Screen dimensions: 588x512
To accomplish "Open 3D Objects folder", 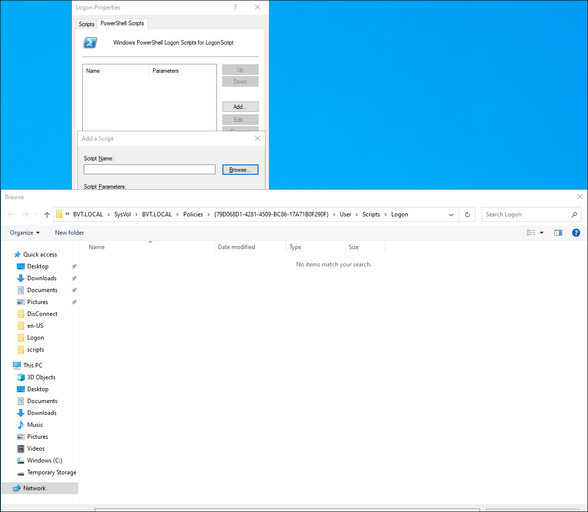I will point(41,377).
